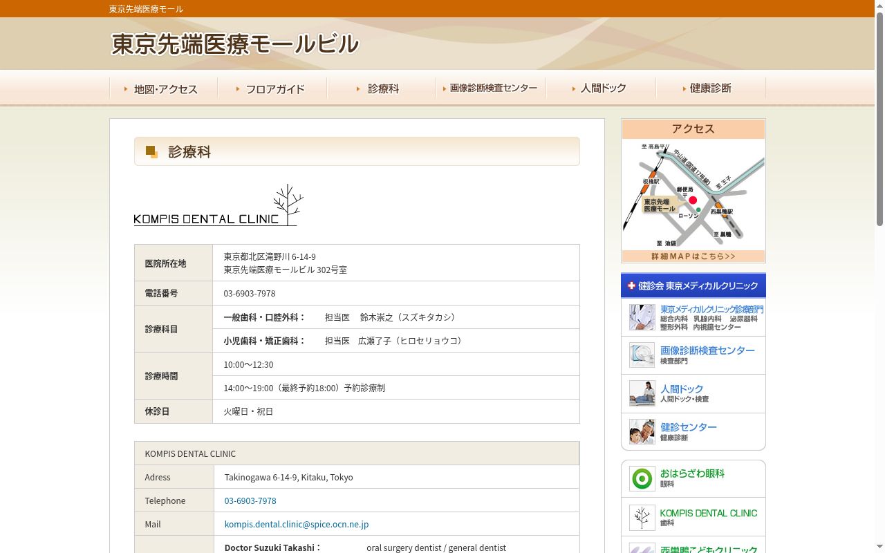The image size is (885, 553).
Task: Open the 健康診断 navigation menu item
Action: pos(711,88)
